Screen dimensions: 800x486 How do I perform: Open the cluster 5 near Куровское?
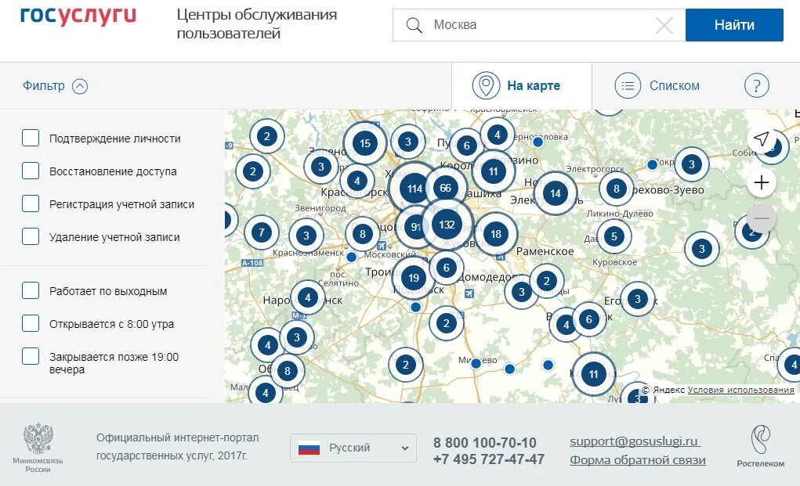(x=614, y=236)
